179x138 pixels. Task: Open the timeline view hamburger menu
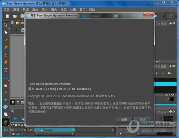[12, 111]
